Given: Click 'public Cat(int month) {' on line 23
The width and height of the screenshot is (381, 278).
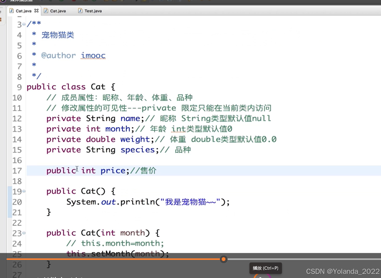Looking at the screenshot, I should pos(103,233).
